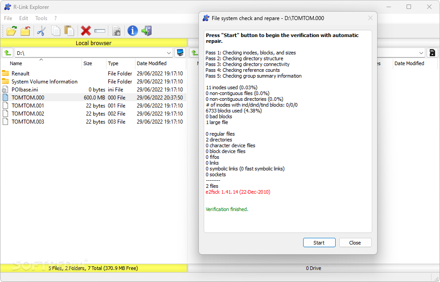The height and width of the screenshot is (282, 440).
Task: Go up a directory in local browser
Action: click(x=8, y=53)
